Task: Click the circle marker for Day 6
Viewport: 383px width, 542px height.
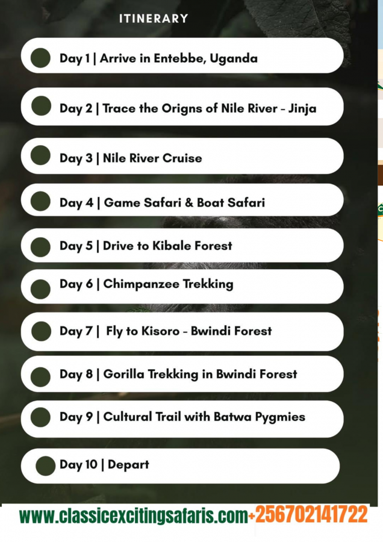Action: pos(41,289)
